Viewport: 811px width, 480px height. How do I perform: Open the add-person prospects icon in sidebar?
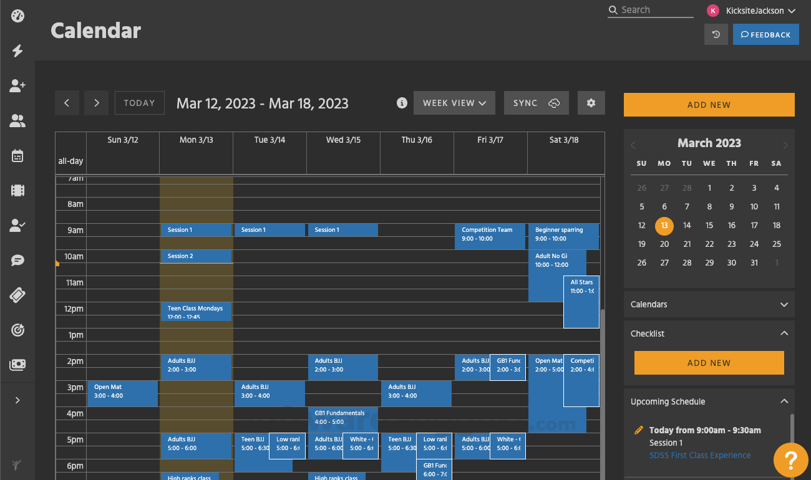point(16,86)
